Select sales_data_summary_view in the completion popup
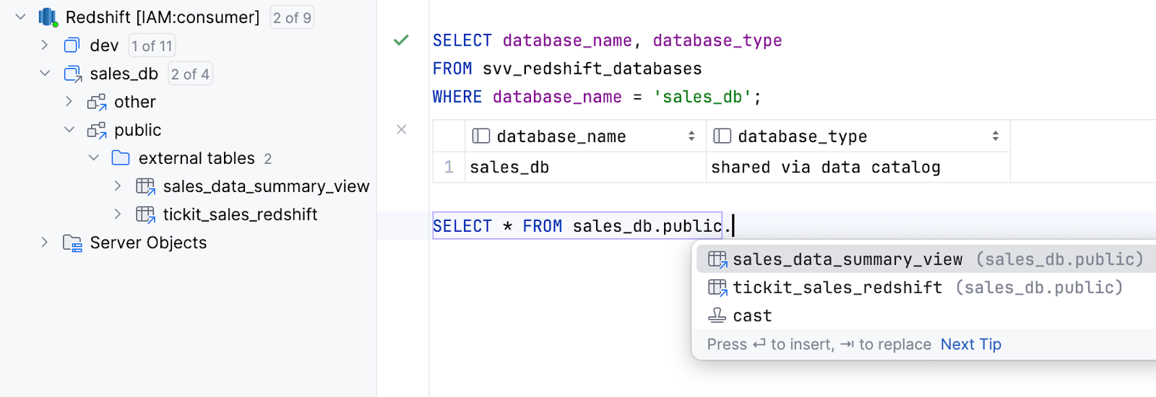The width and height of the screenshot is (1156, 397). coord(847,259)
